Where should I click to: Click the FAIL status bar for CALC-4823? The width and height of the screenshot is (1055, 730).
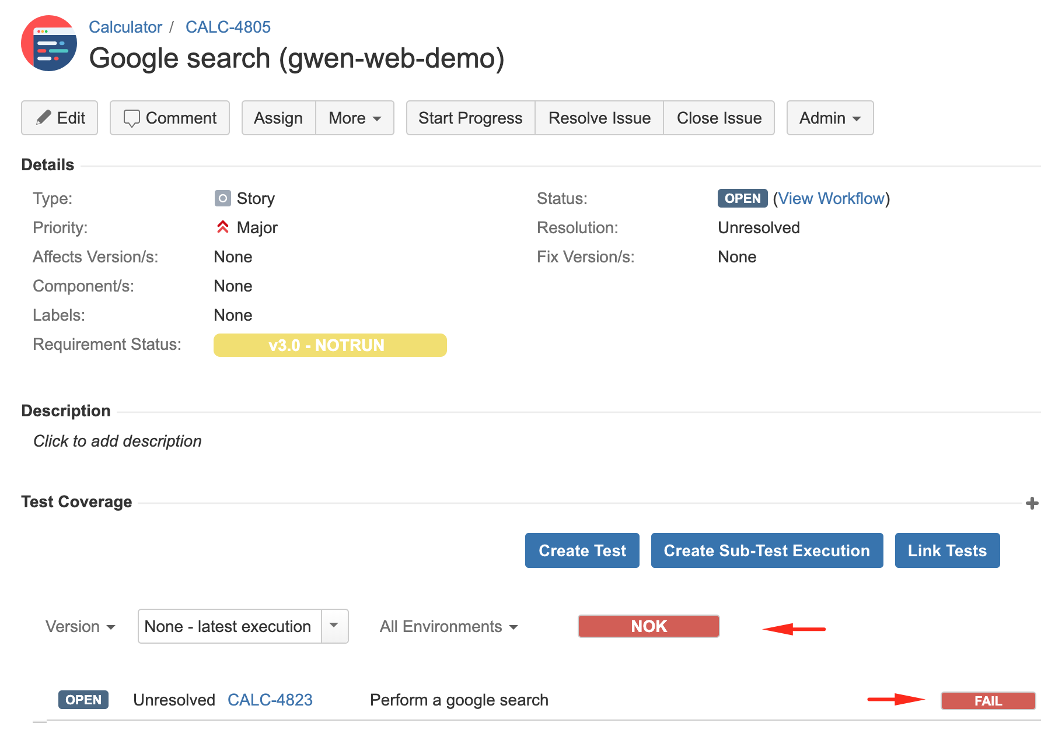(988, 701)
